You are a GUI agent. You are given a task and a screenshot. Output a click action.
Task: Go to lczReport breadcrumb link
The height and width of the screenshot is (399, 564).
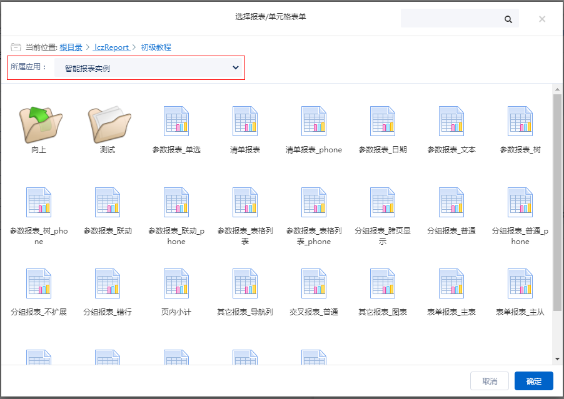pos(111,47)
